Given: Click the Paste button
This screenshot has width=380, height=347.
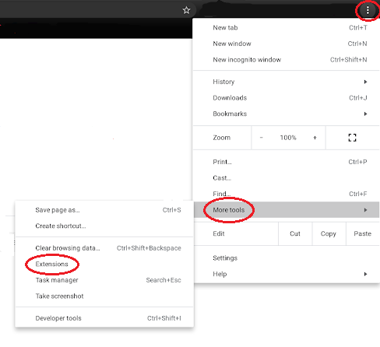Looking at the screenshot, I should click(363, 233).
